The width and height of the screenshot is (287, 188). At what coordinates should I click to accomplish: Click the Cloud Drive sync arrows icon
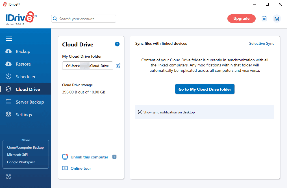(x=8, y=89)
